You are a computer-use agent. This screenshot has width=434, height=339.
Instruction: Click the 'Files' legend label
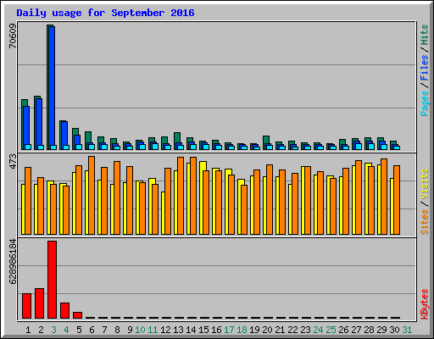point(425,68)
